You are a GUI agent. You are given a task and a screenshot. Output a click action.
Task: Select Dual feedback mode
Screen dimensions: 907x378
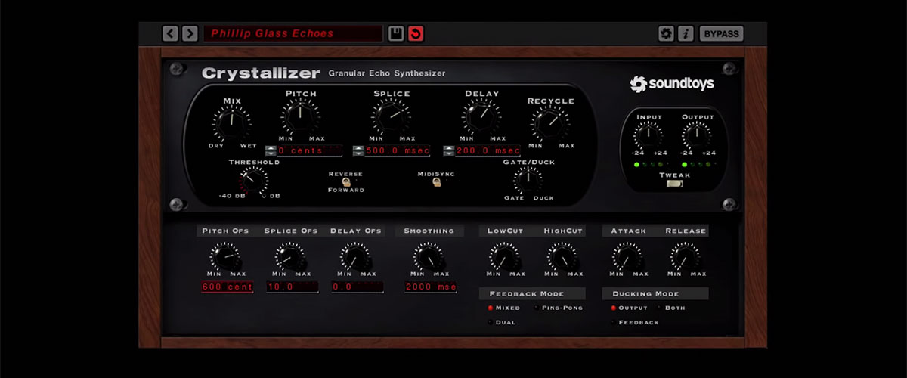[500, 322]
